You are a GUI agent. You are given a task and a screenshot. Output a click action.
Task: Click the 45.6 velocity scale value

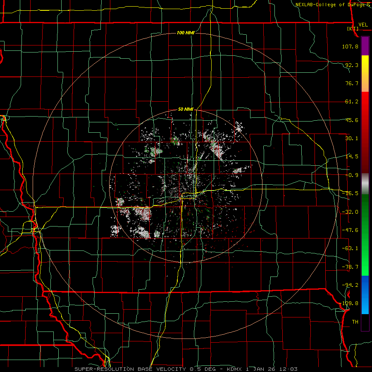[x=352, y=120]
